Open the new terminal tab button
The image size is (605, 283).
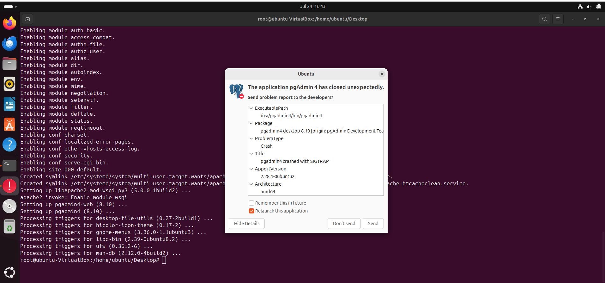click(27, 19)
